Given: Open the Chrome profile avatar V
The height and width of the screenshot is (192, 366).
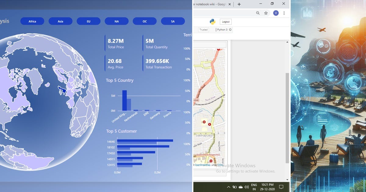Looking at the screenshot, I should click(276, 13).
